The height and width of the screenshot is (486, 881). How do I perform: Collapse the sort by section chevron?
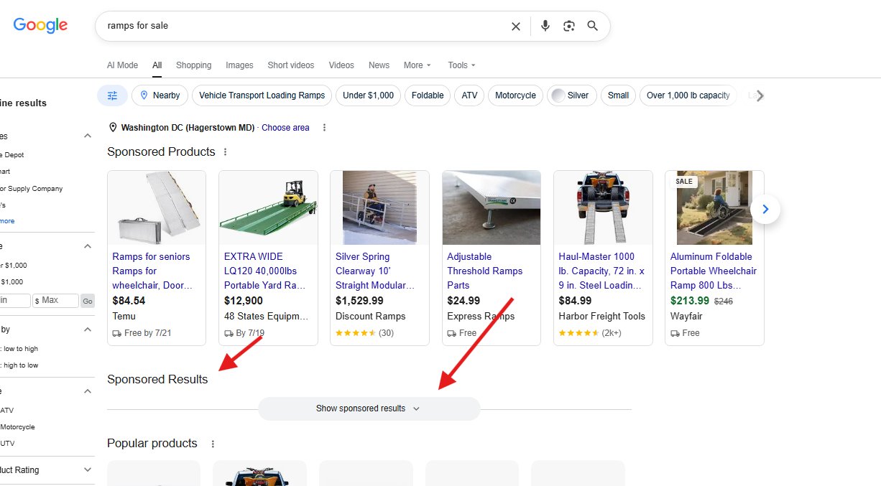(88, 330)
